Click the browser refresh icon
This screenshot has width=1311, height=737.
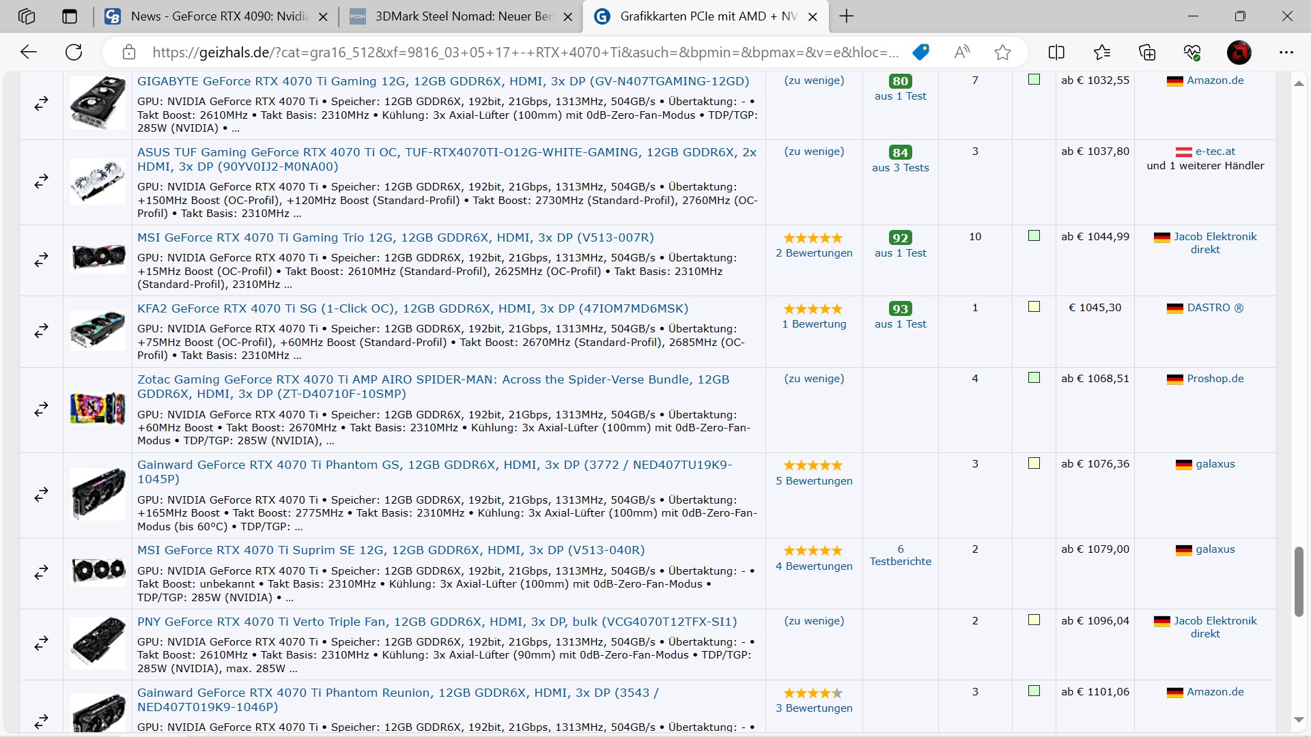74,53
